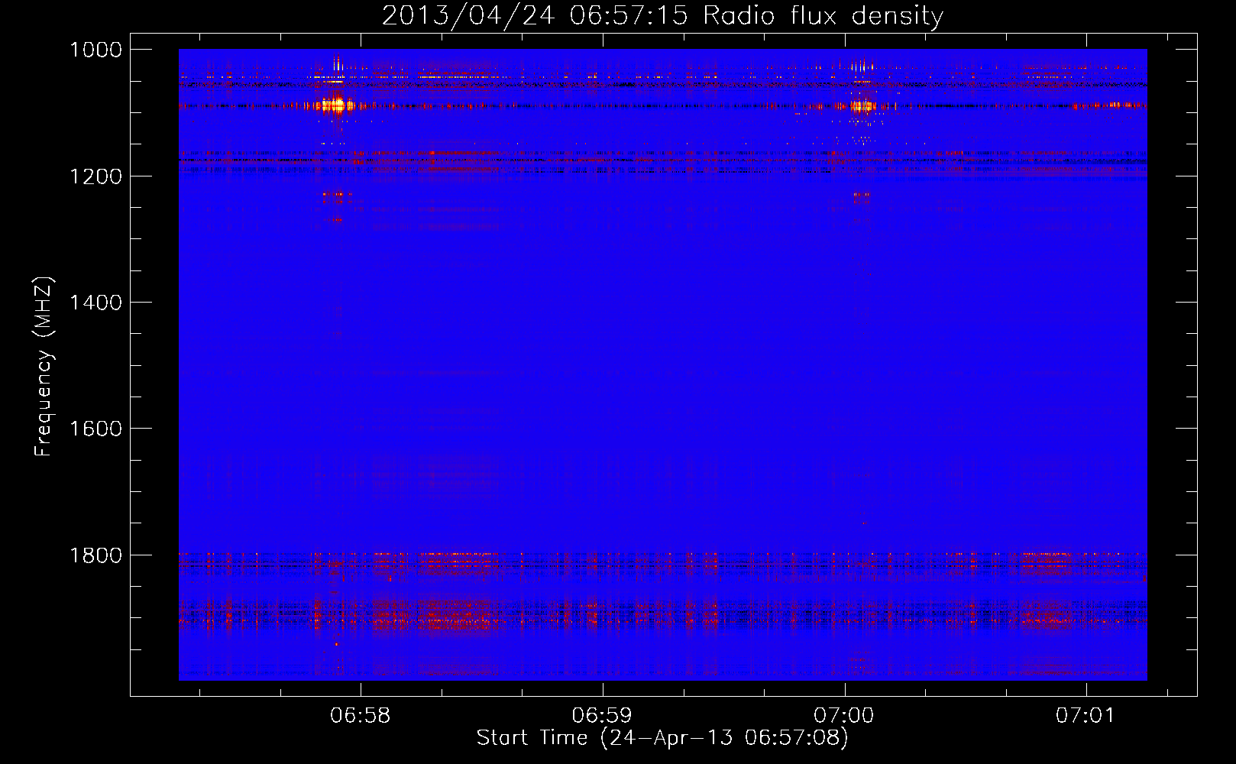Image resolution: width=1236 pixels, height=764 pixels.
Task: Click the bright burst just after 07:00 near 1090 MHz
Action: click(x=862, y=106)
